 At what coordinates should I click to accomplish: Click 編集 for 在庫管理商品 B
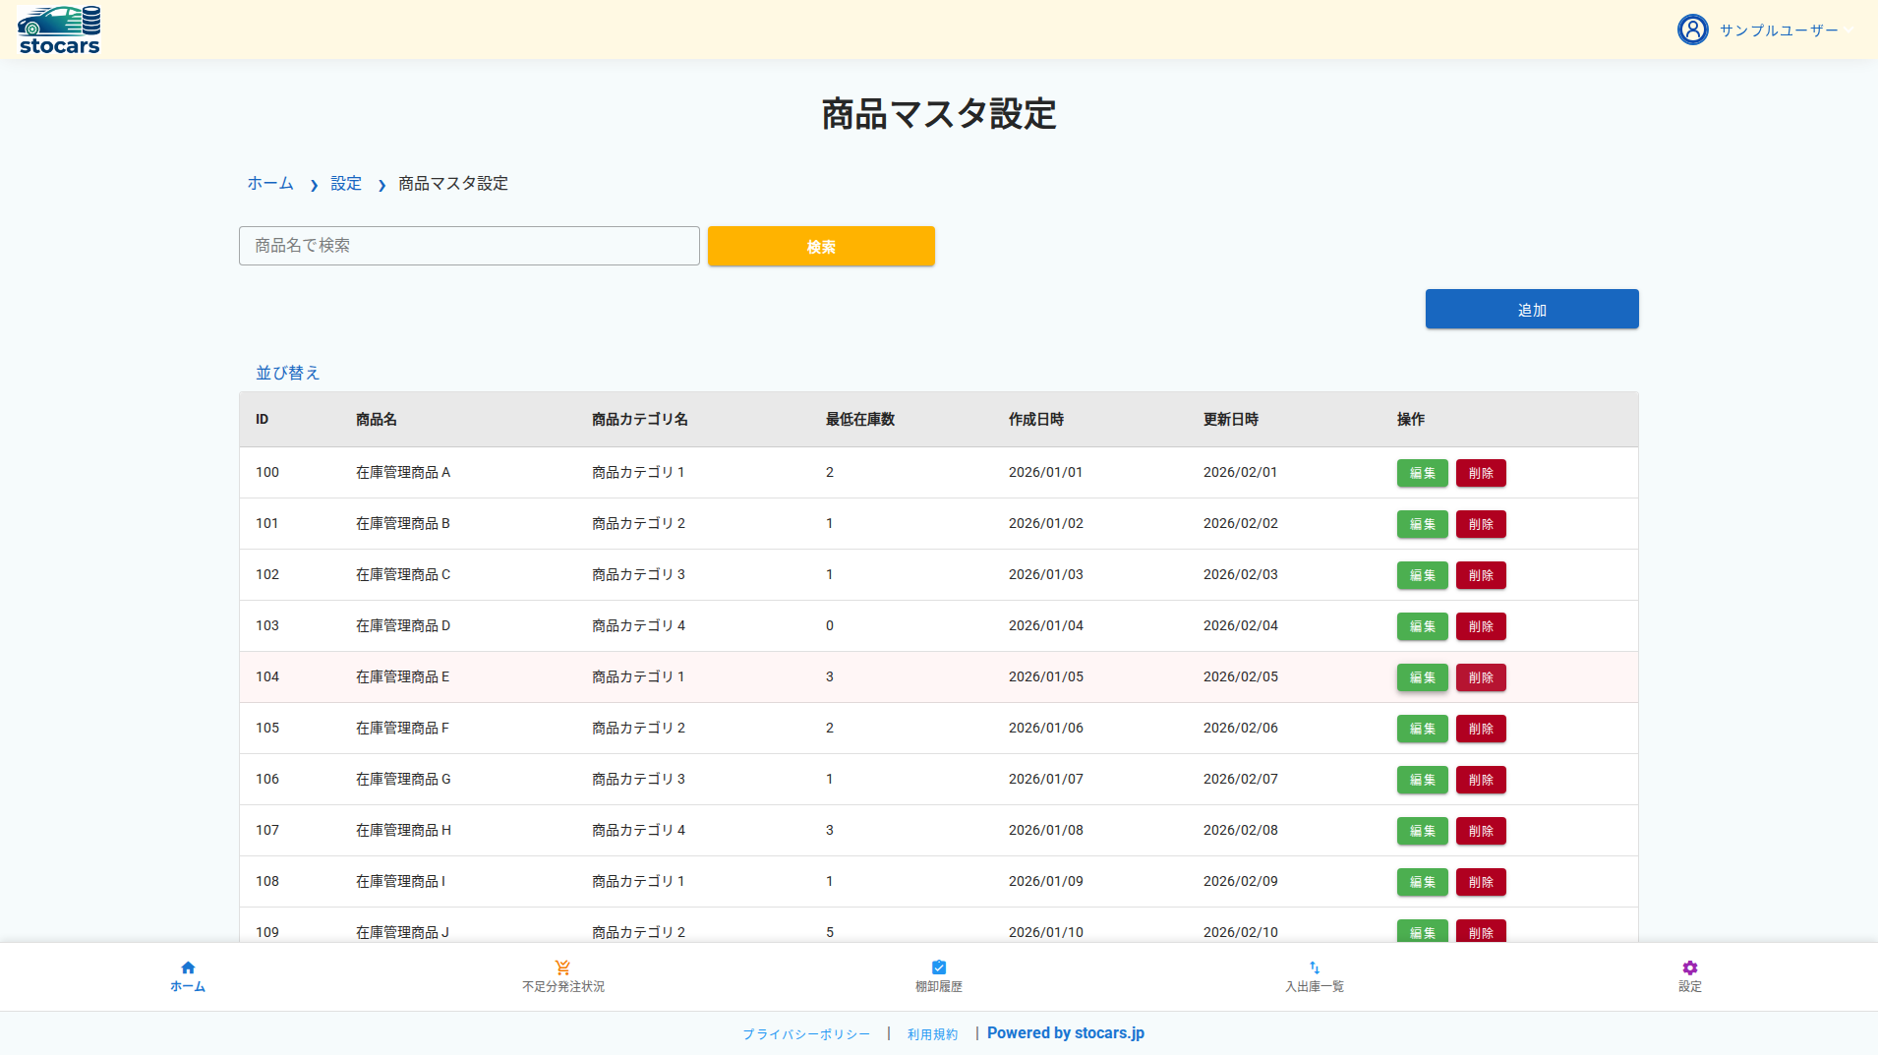[x=1422, y=524]
